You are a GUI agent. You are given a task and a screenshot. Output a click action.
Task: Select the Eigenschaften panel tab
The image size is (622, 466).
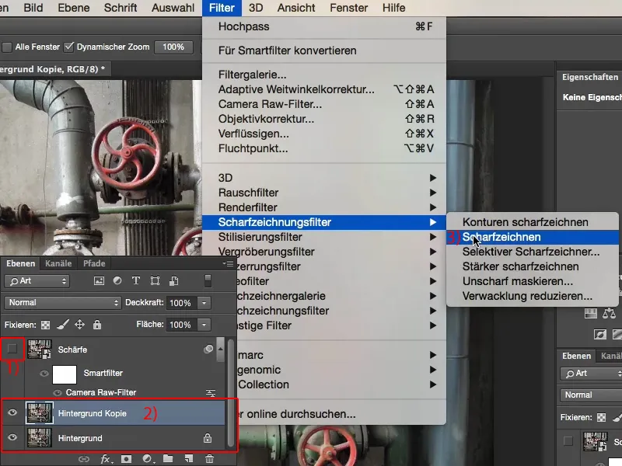[x=589, y=77]
